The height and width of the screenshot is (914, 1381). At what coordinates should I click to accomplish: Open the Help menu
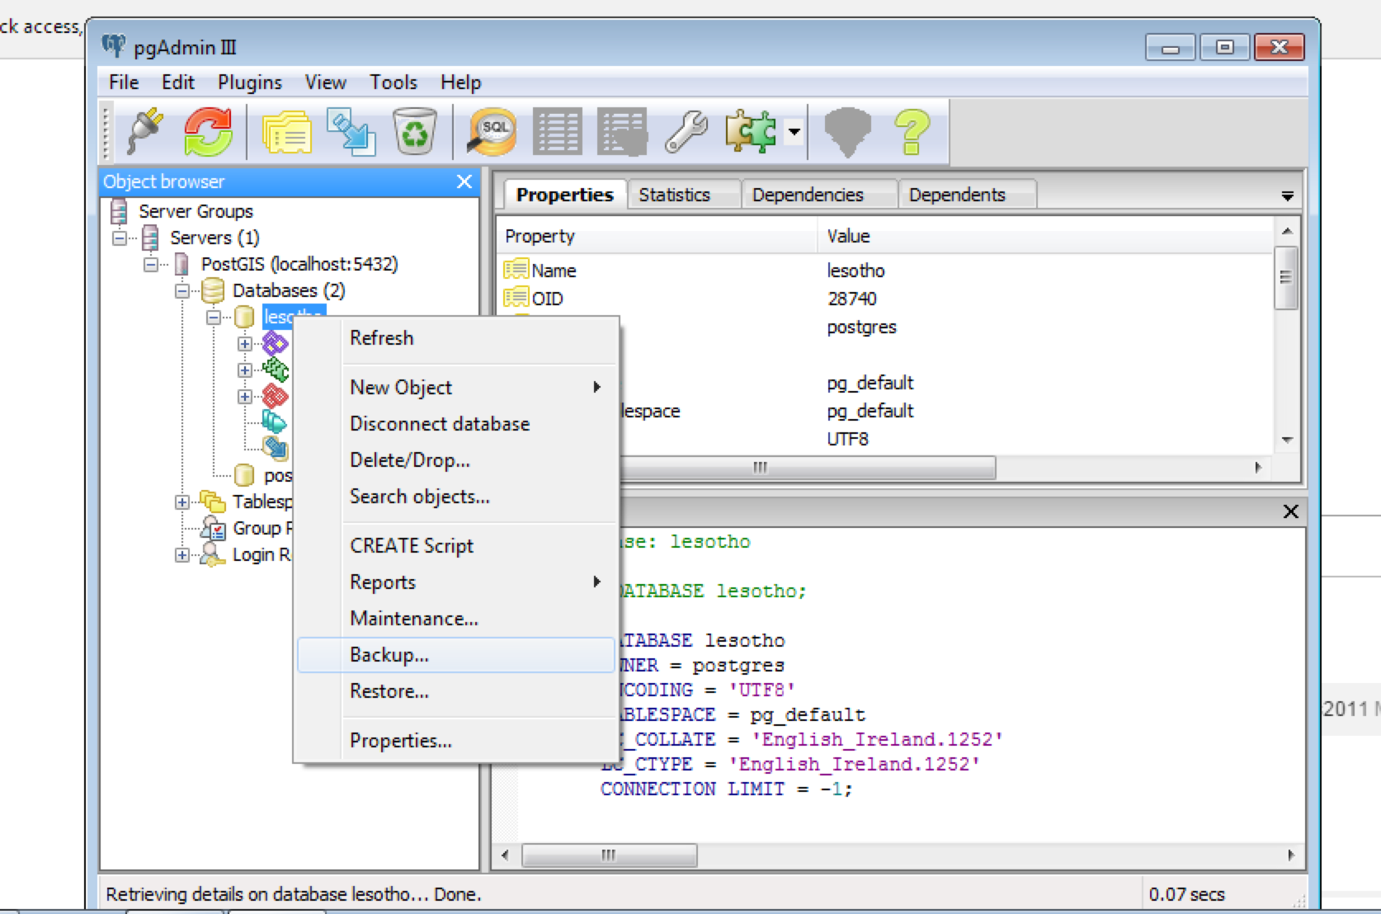pos(460,82)
